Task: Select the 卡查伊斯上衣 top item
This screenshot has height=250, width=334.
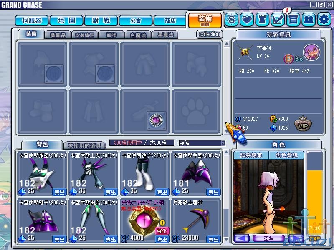Action: (94, 173)
